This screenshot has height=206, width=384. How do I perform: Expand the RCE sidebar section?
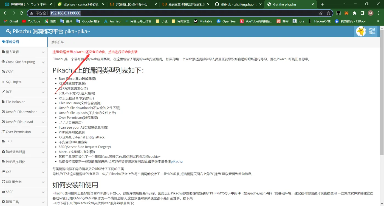coord(24,92)
